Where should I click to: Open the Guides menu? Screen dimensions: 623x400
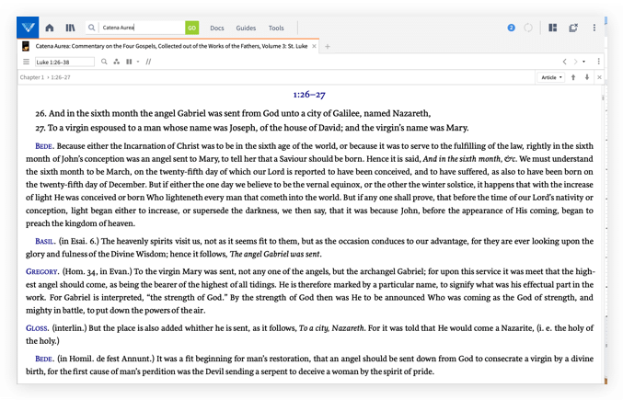(246, 29)
